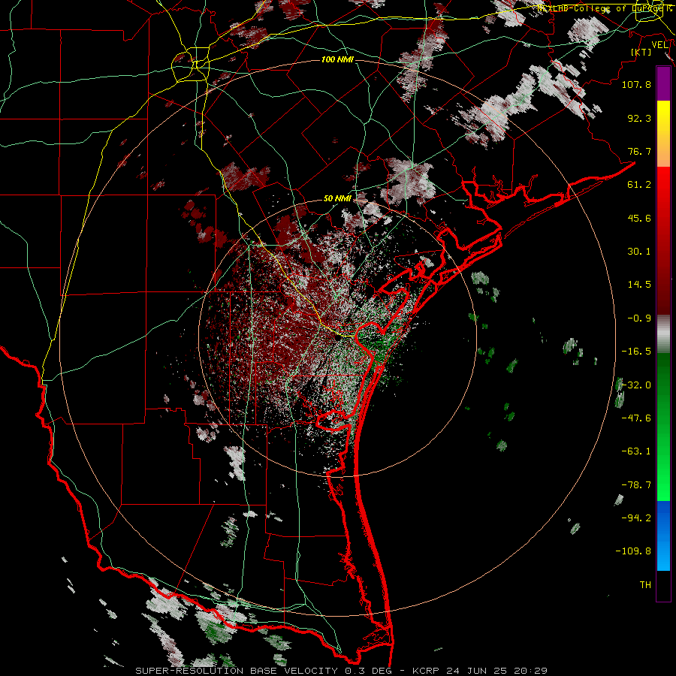
Task: Pick the purple segment of velocity color bar
Action: point(663,83)
